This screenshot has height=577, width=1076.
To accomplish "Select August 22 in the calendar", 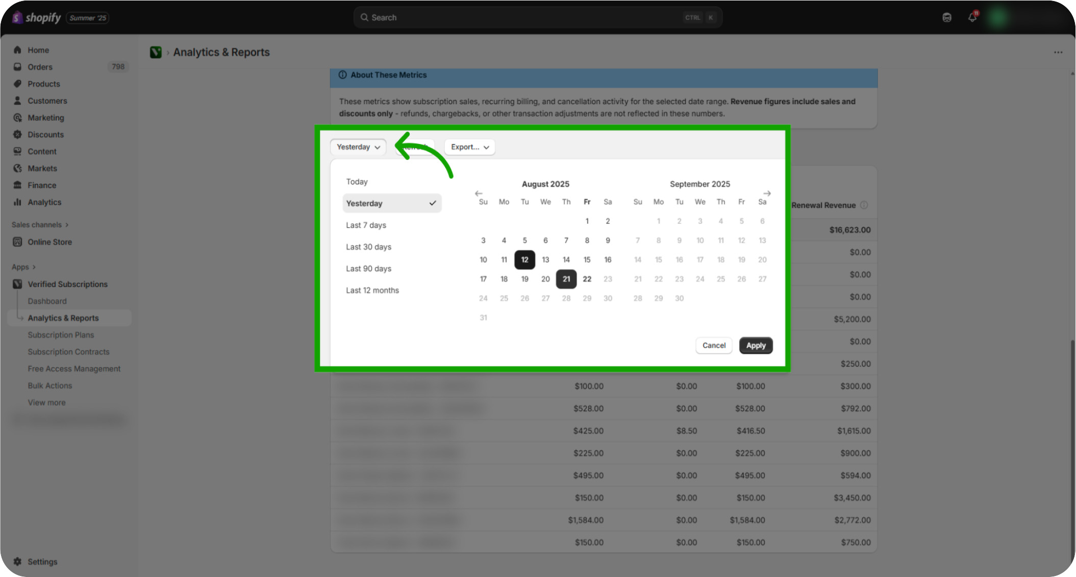I will [x=587, y=279].
